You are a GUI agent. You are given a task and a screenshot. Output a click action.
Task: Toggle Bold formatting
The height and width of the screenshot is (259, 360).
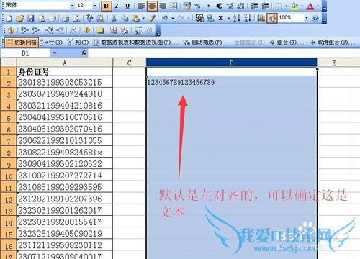click(107, 6)
